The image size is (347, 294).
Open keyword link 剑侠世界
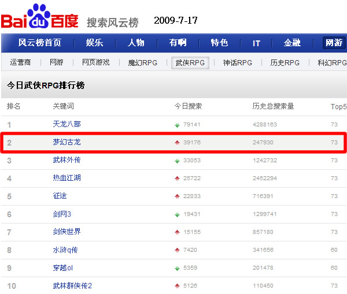click(67, 232)
